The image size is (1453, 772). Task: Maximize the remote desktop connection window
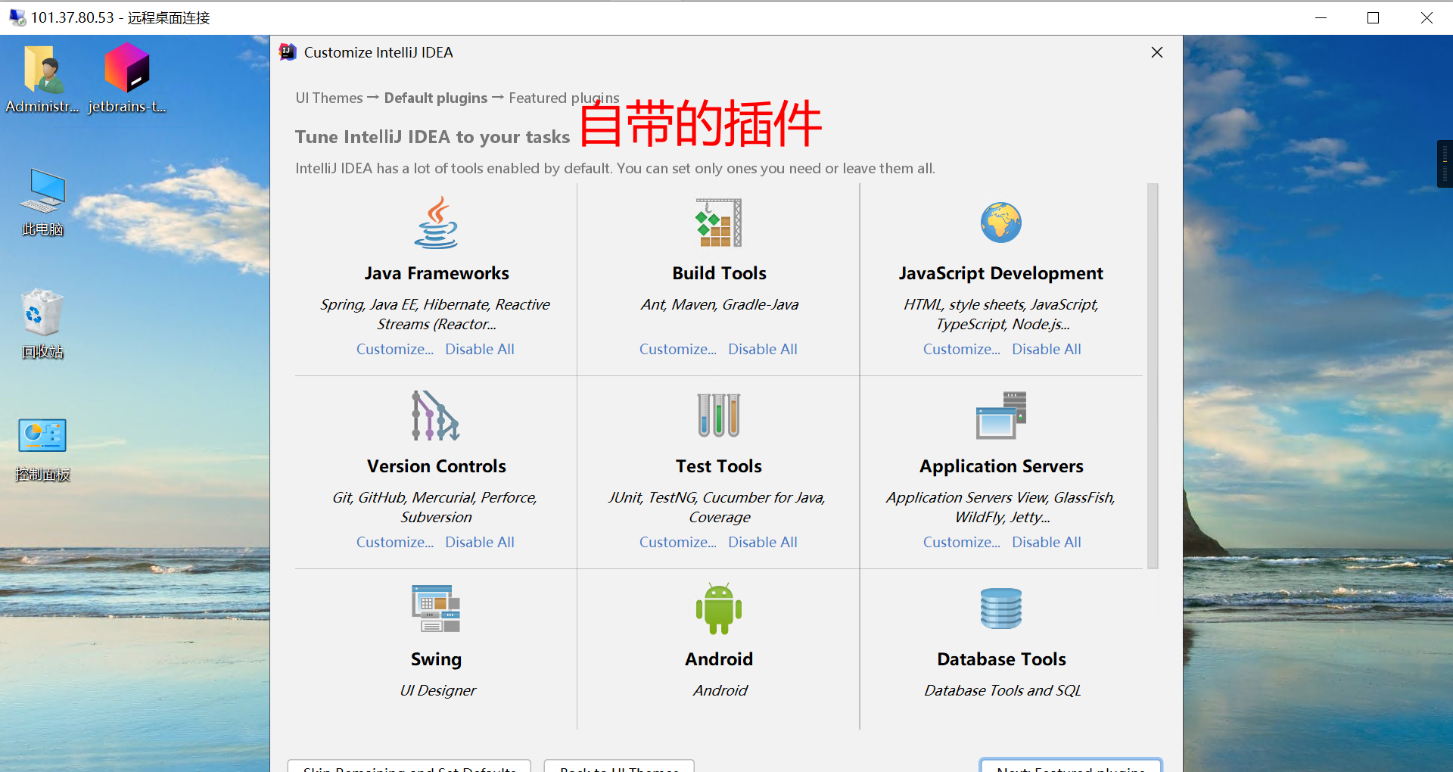coord(1374,17)
